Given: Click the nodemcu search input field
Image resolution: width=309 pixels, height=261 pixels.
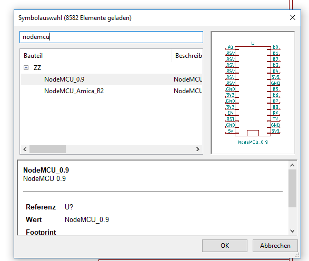Looking at the screenshot, I should [x=111, y=37].
